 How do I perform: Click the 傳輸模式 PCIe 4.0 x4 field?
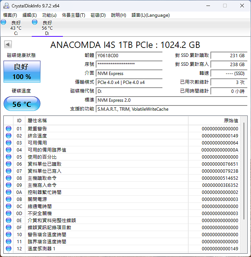click(129, 82)
